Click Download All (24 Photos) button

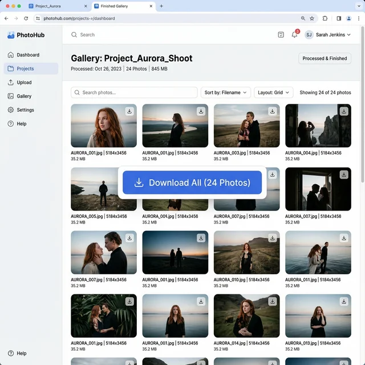(192, 182)
